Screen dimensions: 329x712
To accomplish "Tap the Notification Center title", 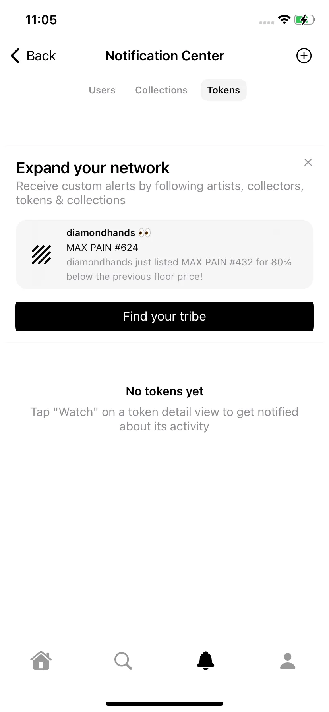I will pos(164,56).
